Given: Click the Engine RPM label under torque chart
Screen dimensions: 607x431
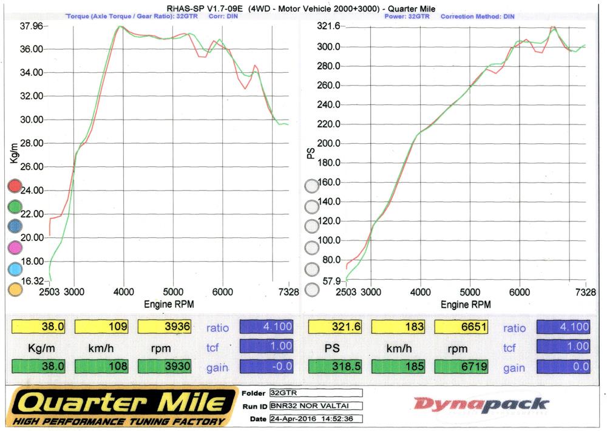Looking at the screenshot, I should pyautogui.click(x=169, y=304).
